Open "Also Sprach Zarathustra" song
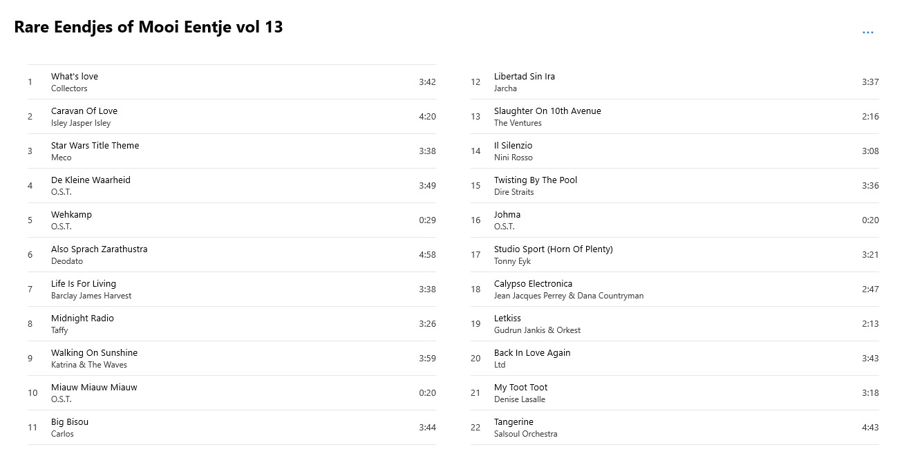This screenshot has width=904, height=456. (232, 255)
